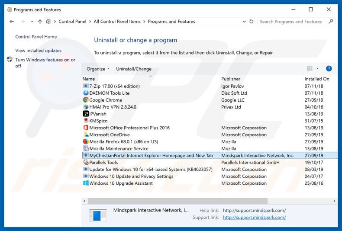Open the Help question mark icon
342x231 pixels.
(329, 69)
